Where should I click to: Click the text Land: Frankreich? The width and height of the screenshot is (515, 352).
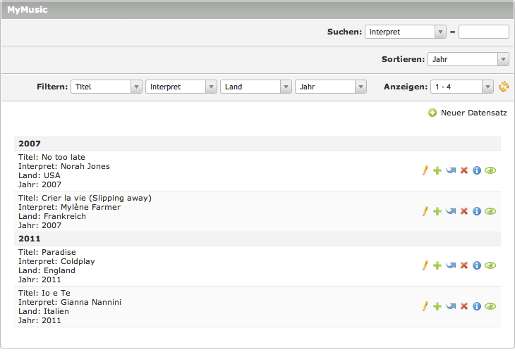tap(52, 217)
